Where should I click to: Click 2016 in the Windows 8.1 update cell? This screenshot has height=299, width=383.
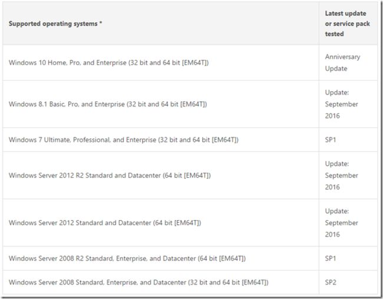(x=332, y=116)
